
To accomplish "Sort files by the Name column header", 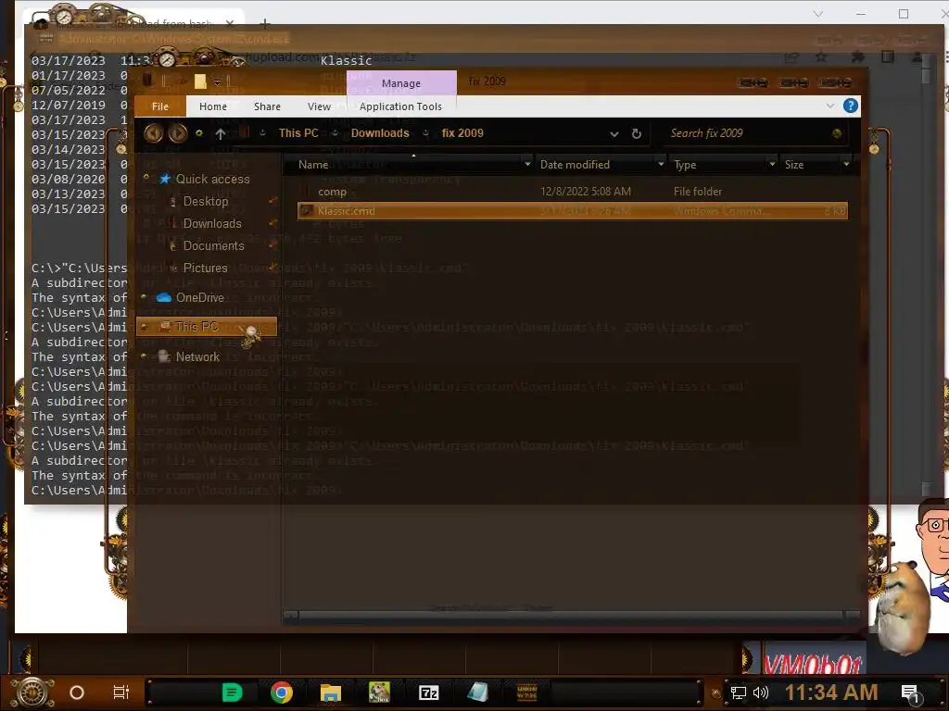I will [402, 165].
